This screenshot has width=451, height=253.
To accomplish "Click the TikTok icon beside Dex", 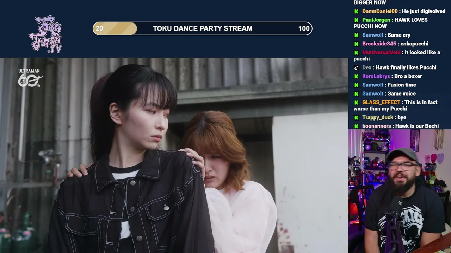I will 356,68.
